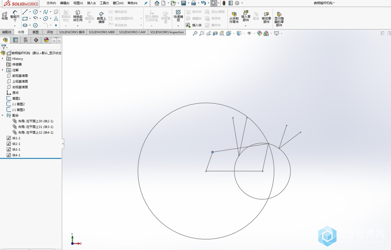Open the ConfigurationManager tab icon
This screenshot has height=250, width=391.
pos(26,40)
